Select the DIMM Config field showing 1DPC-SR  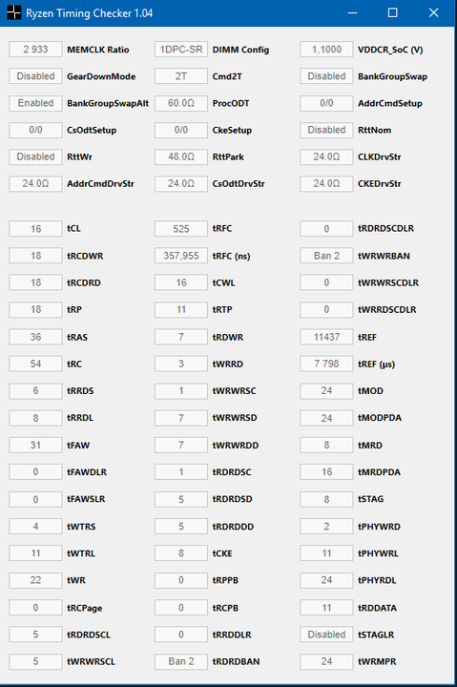click(x=181, y=50)
